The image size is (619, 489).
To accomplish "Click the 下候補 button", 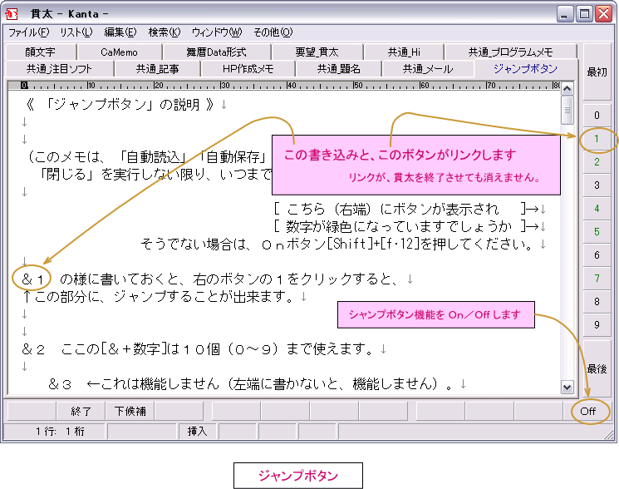I will click(130, 411).
